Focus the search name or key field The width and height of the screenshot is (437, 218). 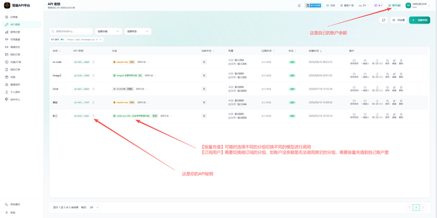click(x=71, y=31)
